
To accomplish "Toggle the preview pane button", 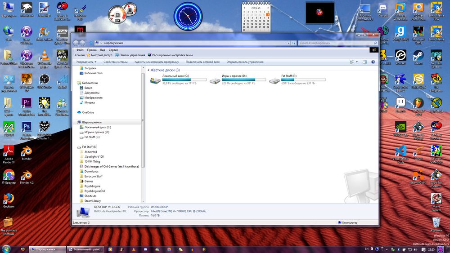I will point(364,62).
